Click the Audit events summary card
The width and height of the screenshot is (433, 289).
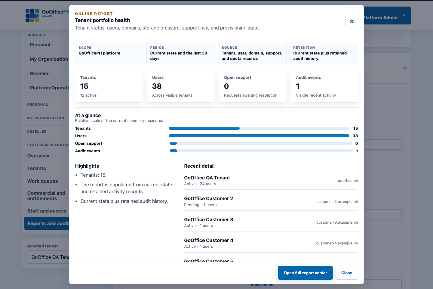pyautogui.click(x=324, y=86)
